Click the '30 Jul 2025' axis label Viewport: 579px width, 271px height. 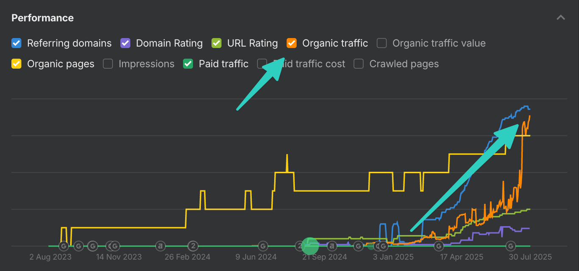coord(530,257)
